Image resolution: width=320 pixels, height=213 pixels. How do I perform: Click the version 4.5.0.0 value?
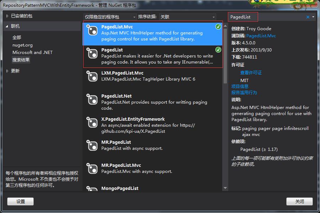pos(249,43)
